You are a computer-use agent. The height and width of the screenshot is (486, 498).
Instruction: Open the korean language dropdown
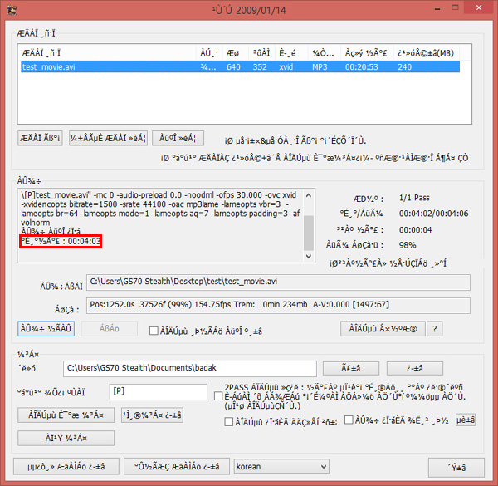pyautogui.click(x=281, y=466)
